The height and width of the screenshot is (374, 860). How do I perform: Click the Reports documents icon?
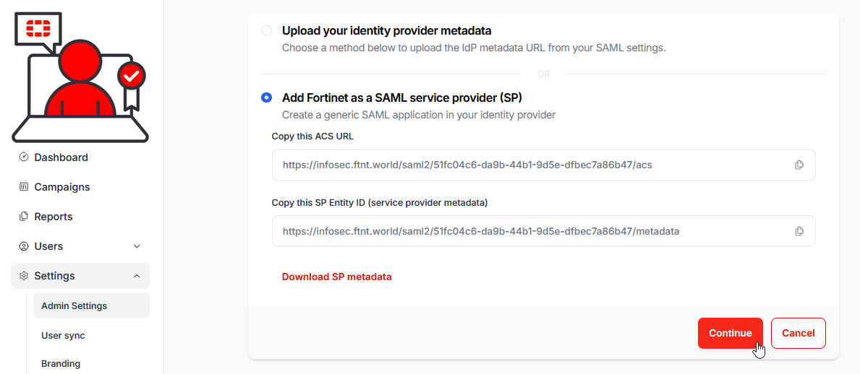pyautogui.click(x=24, y=217)
